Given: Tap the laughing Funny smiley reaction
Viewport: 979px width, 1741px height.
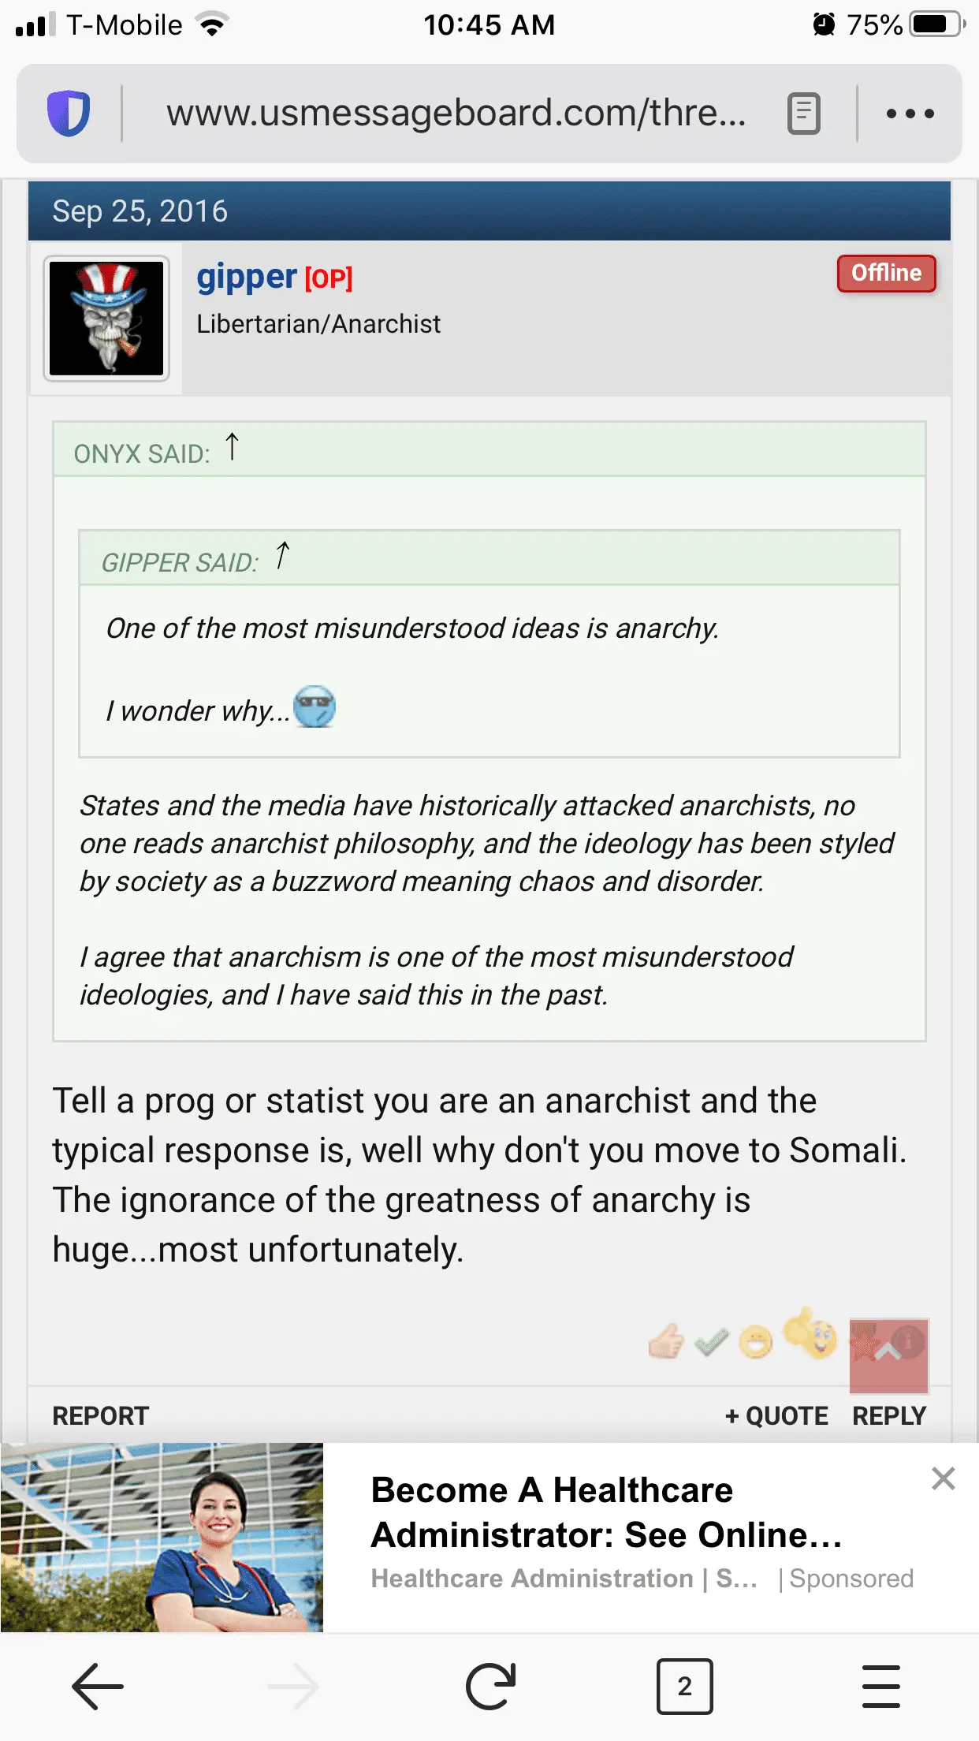Looking at the screenshot, I should pos(756,1340).
